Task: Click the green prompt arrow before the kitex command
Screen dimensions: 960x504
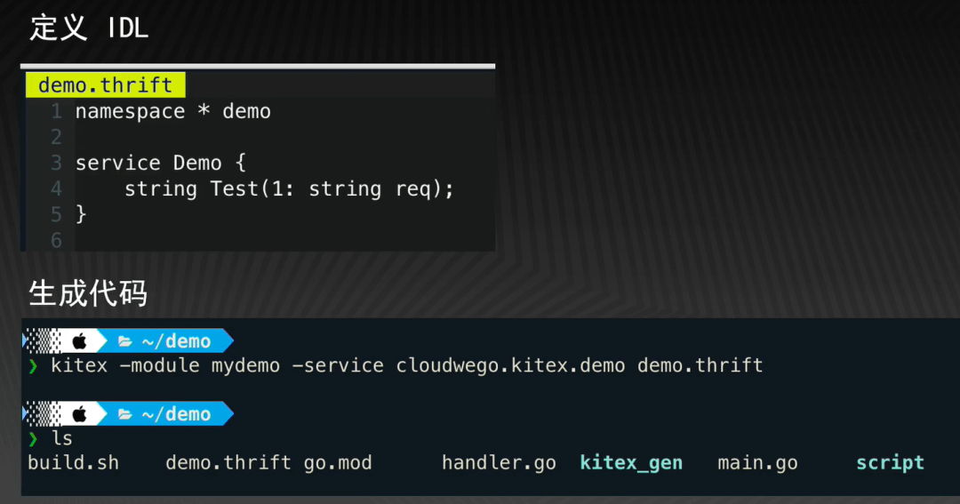Action: click(x=33, y=366)
